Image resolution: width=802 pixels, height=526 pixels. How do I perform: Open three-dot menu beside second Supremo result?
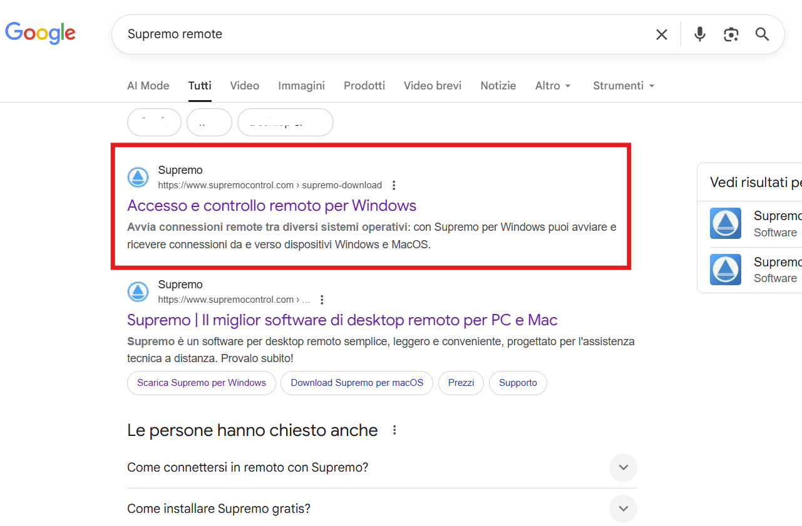pyautogui.click(x=322, y=300)
